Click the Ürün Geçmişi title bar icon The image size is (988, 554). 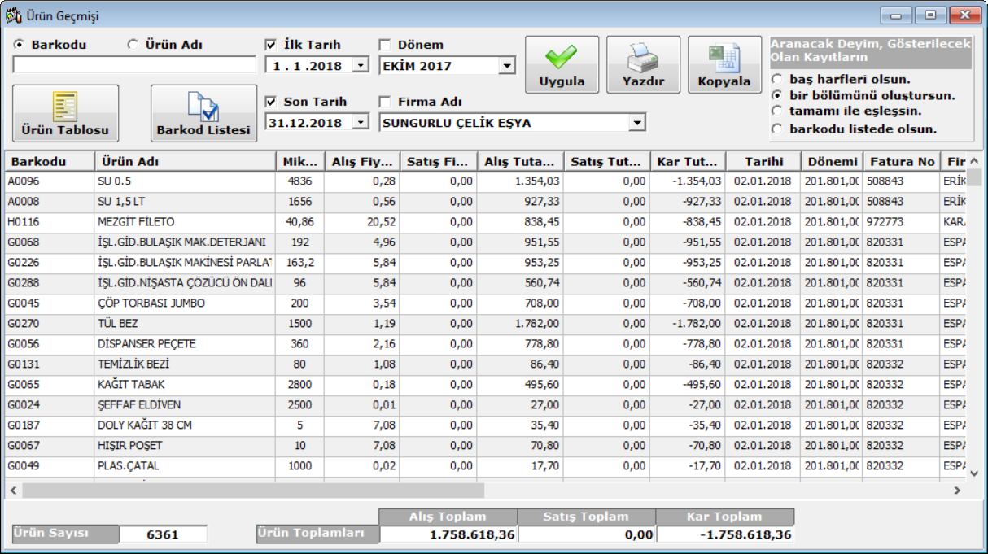(13, 15)
